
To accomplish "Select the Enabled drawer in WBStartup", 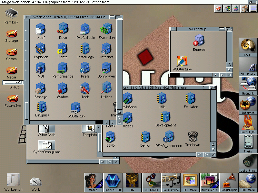I will tap(199, 41).
